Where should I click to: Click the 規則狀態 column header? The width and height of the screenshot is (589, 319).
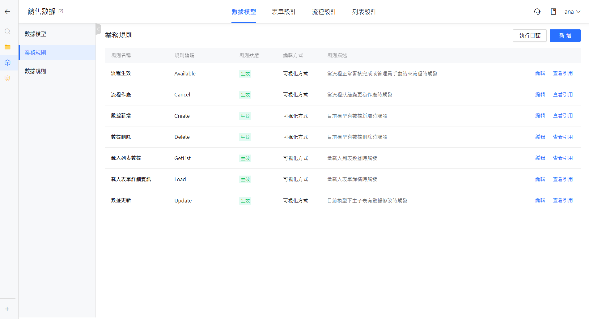tap(249, 55)
